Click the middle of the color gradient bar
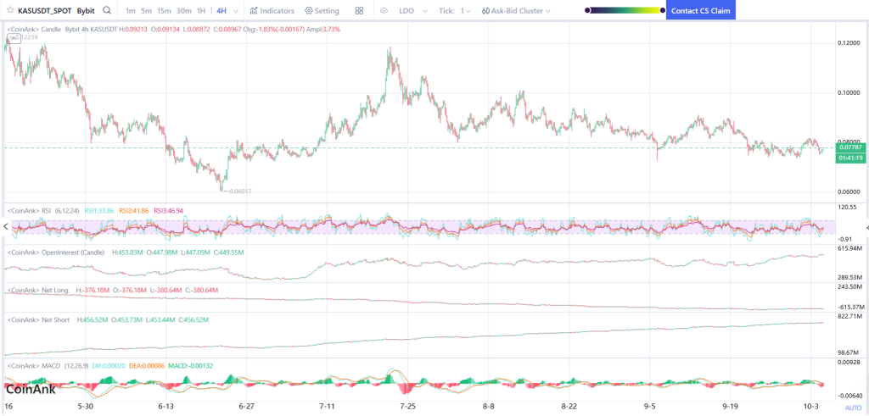The image size is (869, 416). point(625,10)
